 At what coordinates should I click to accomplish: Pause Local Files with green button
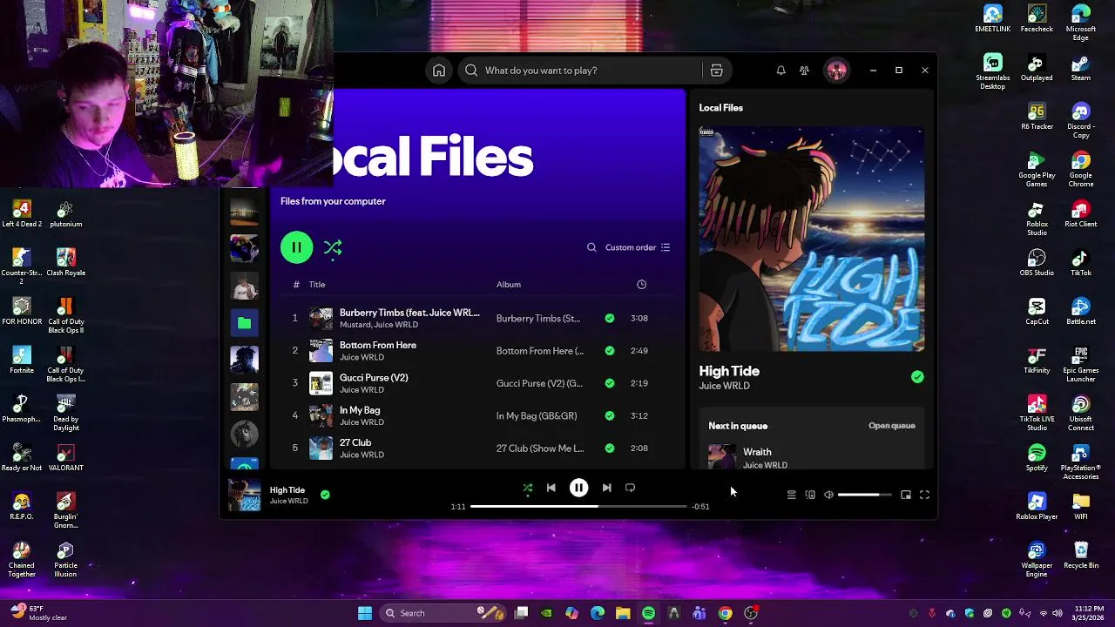[296, 247]
